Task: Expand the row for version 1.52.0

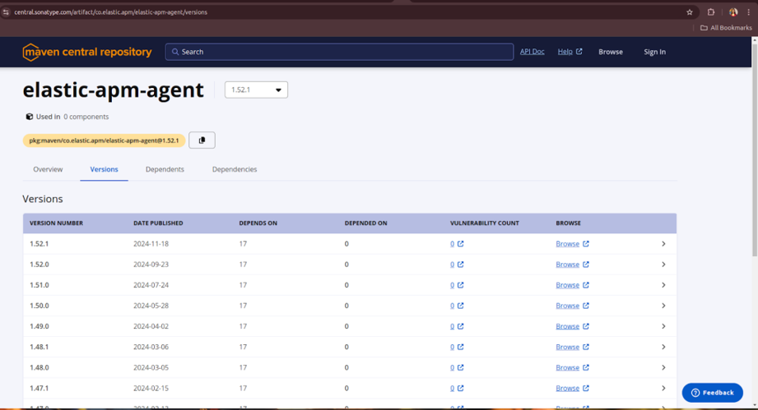Action: pyautogui.click(x=663, y=265)
